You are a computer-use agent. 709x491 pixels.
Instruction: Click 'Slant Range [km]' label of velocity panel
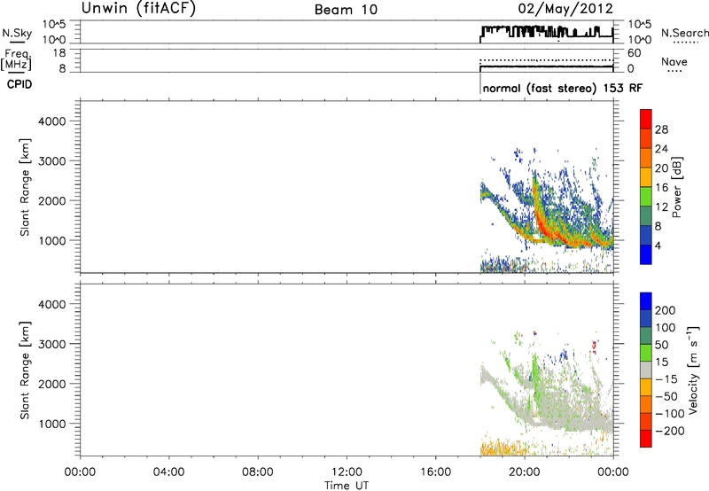pyautogui.click(x=25, y=370)
